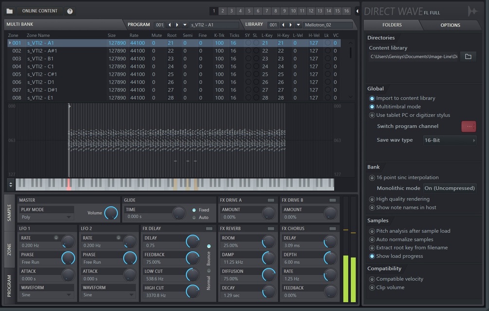Toggle Multitimbral mode option
489x311 pixels.
pyautogui.click(x=372, y=107)
